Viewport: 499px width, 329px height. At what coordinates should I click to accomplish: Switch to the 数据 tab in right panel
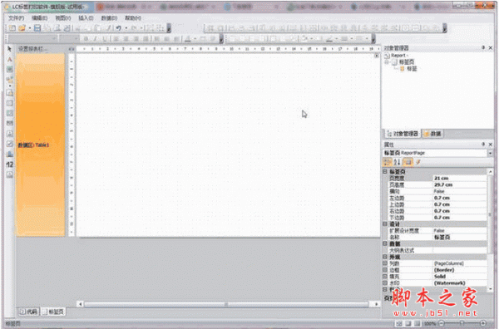point(432,134)
